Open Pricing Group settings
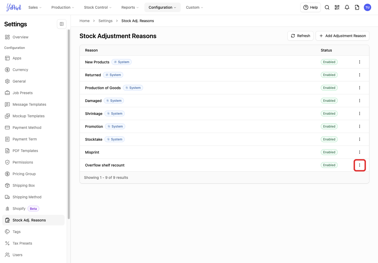This screenshot has height=263, width=378. click(x=33, y=174)
